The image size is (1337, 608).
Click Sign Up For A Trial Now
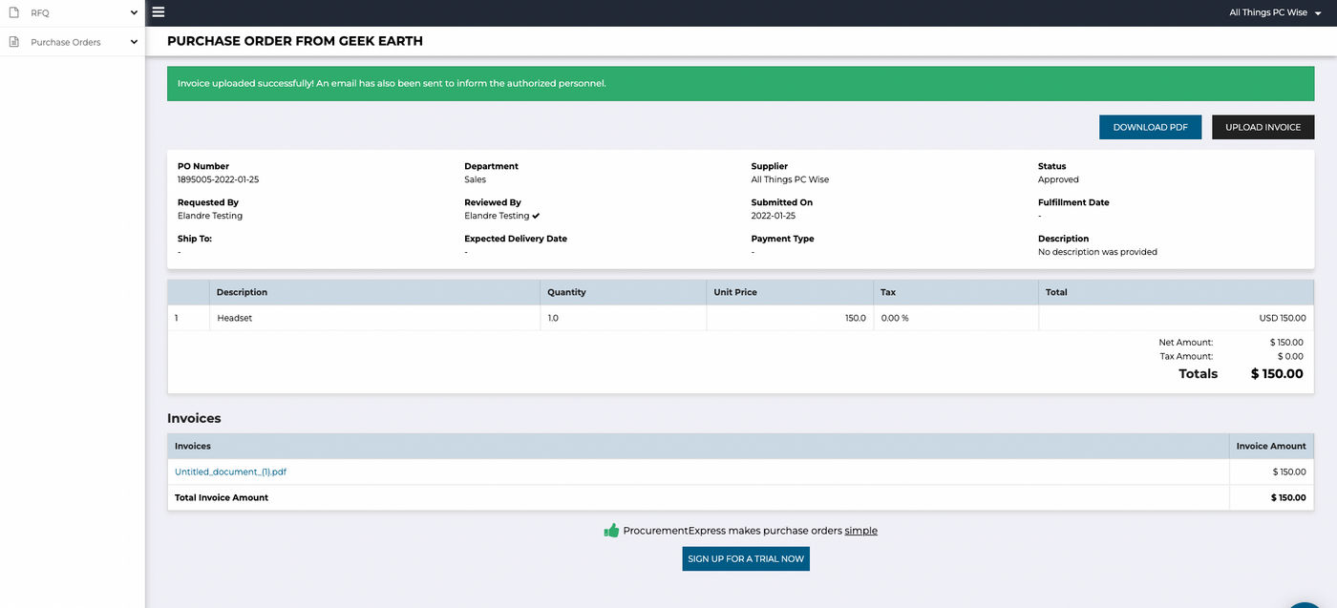746,558
